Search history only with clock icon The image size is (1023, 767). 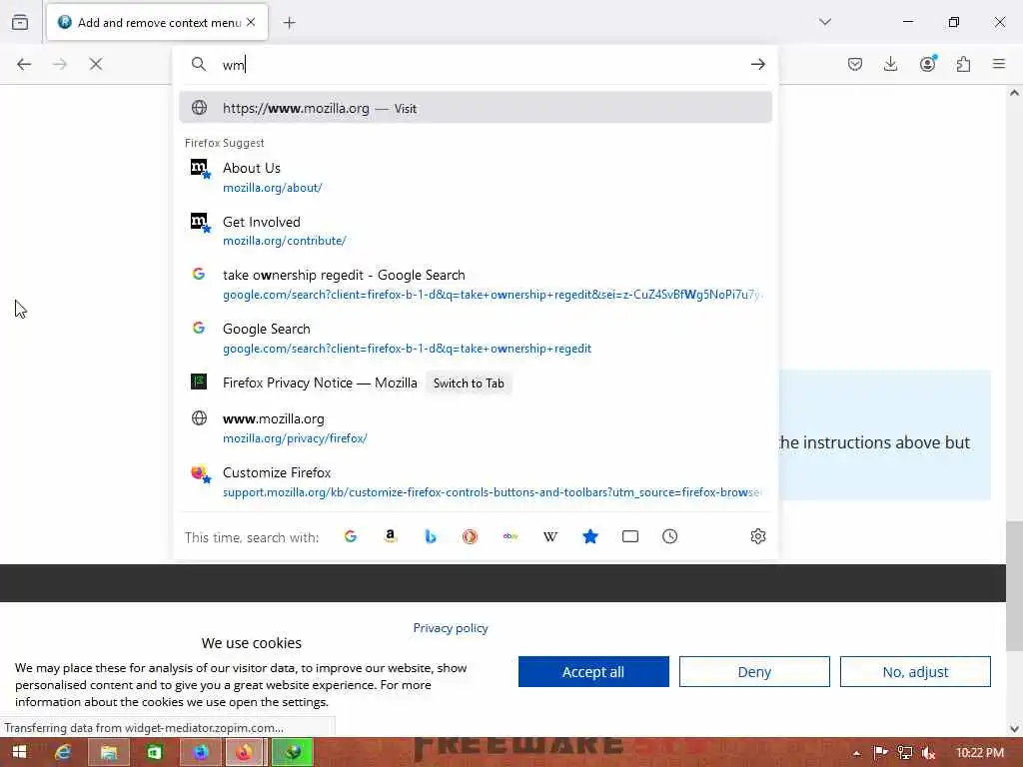[x=669, y=536]
